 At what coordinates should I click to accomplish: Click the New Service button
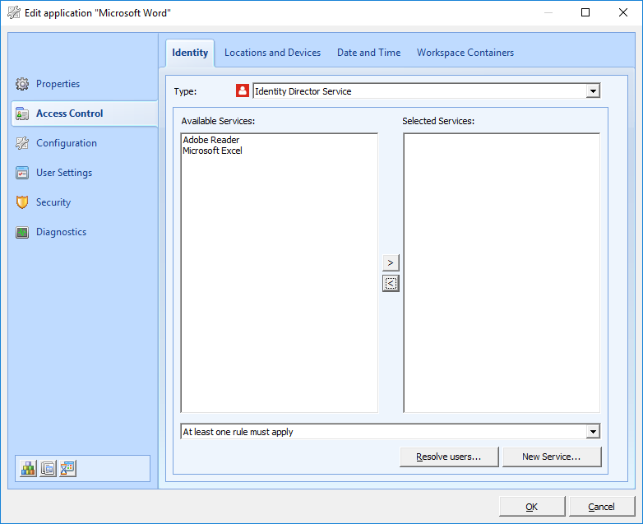(551, 457)
